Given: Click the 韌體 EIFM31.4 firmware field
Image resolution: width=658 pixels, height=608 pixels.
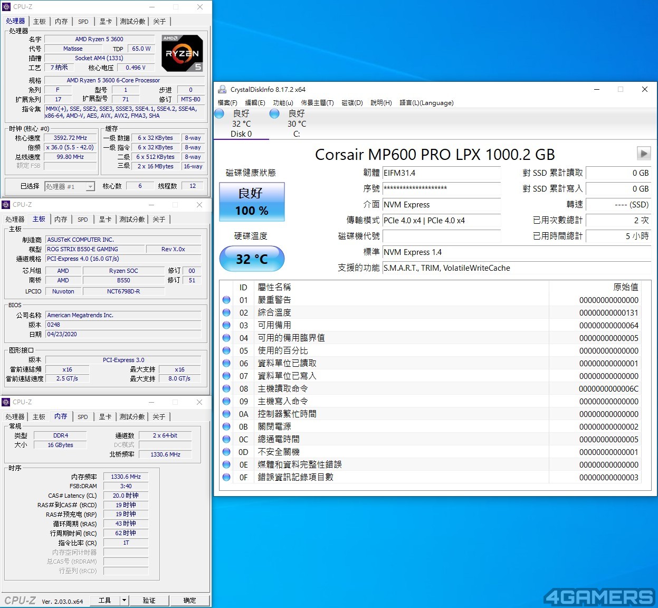Looking at the screenshot, I should 441,173.
